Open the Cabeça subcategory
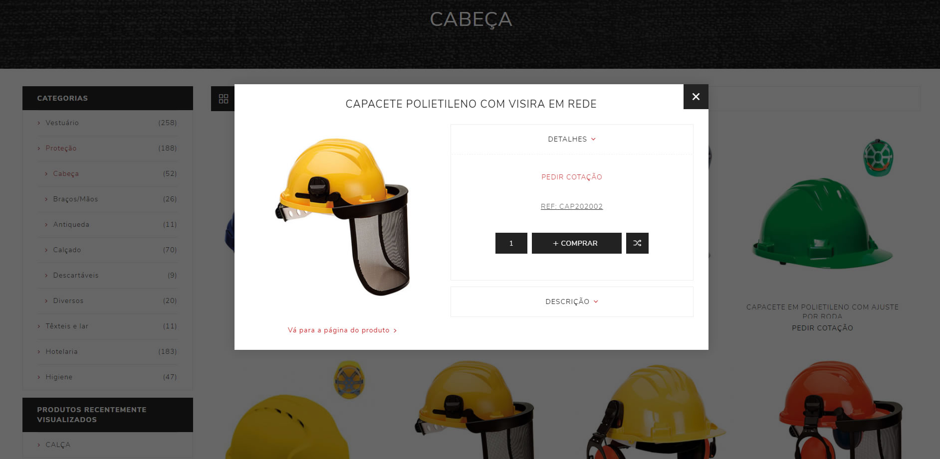Screen dimensions: 940x459 (66, 173)
